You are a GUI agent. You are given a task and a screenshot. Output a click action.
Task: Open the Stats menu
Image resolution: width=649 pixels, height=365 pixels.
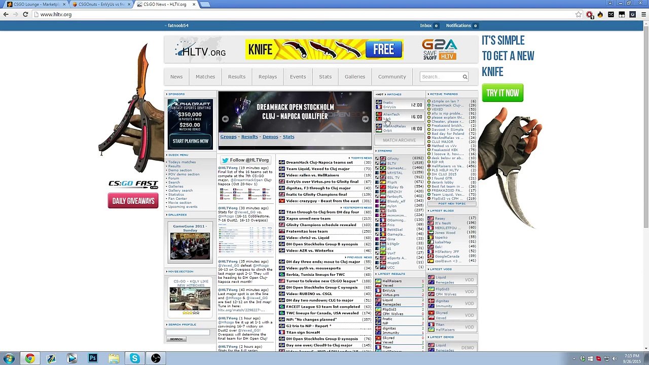tap(326, 77)
